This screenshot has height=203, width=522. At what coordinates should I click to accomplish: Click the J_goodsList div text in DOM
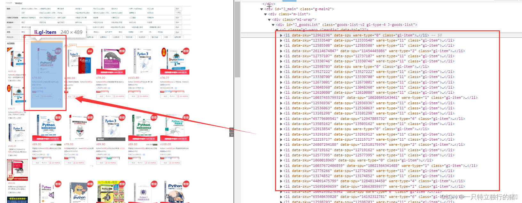pos(347,25)
